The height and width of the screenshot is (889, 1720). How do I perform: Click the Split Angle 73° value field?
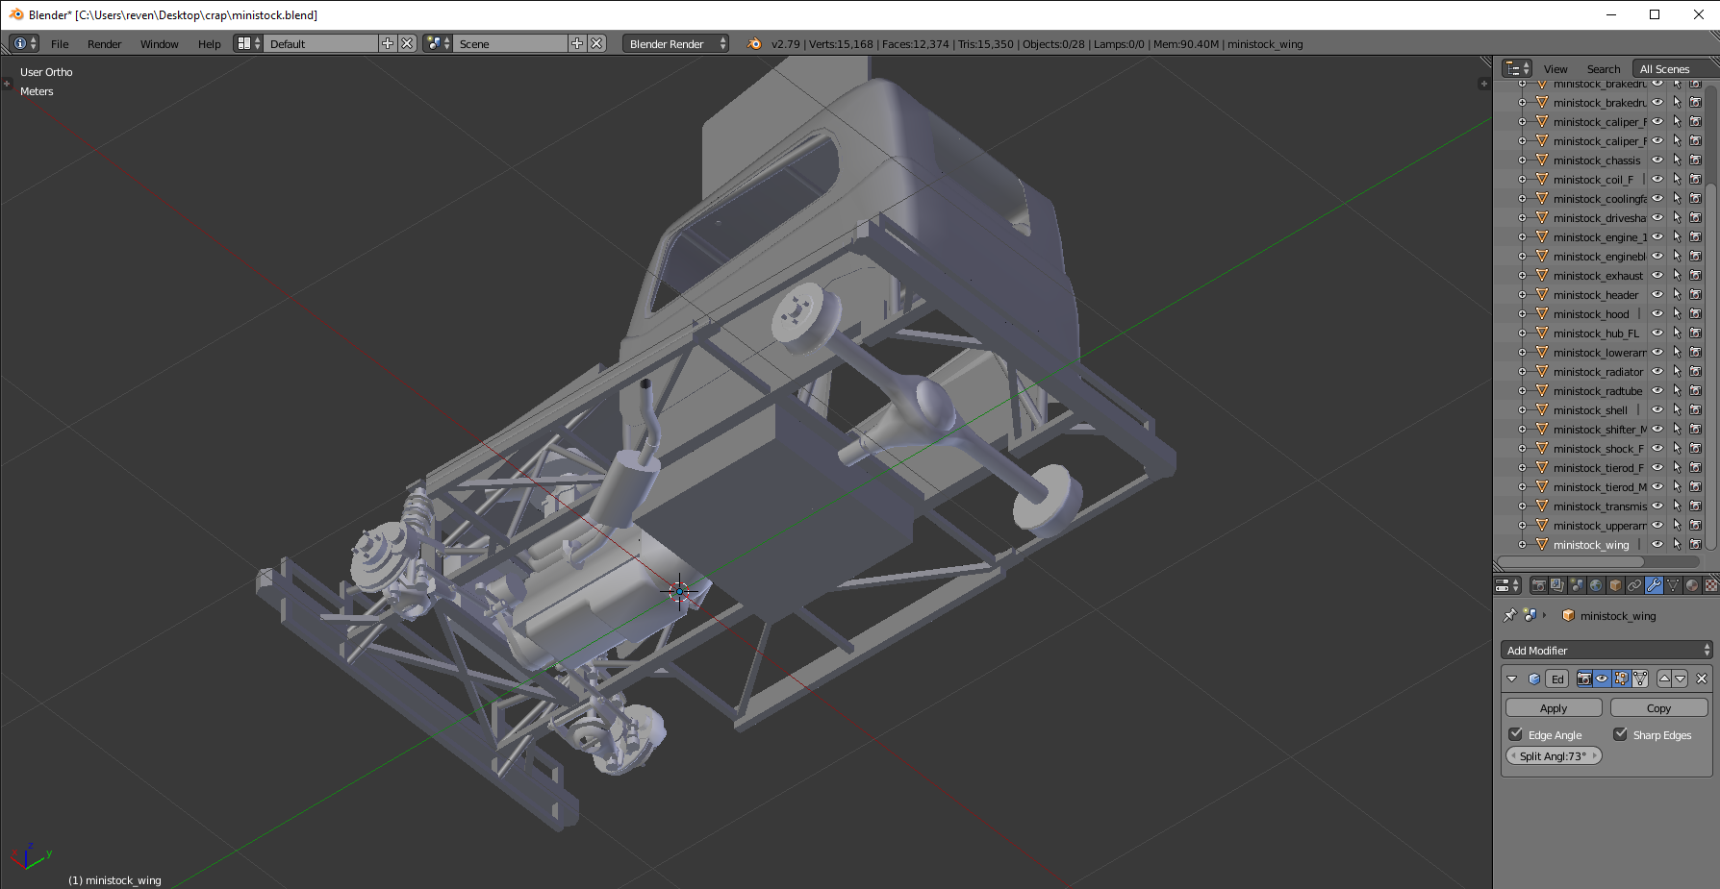coord(1554,756)
